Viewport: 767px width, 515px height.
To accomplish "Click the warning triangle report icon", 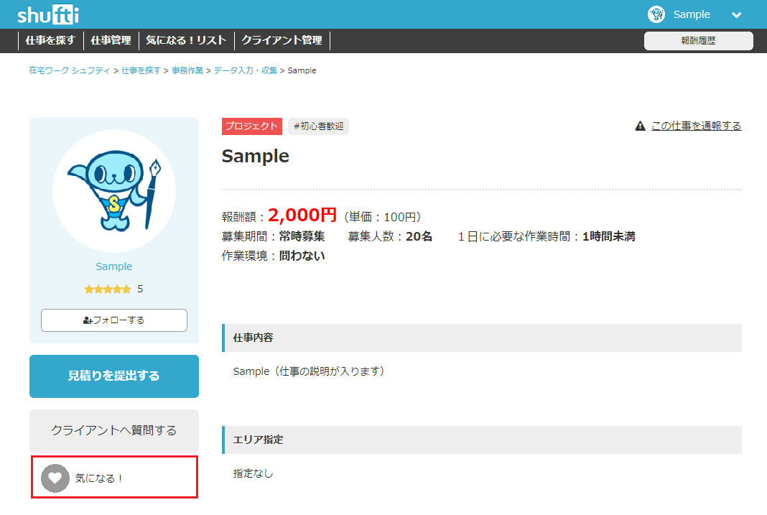I will point(641,126).
